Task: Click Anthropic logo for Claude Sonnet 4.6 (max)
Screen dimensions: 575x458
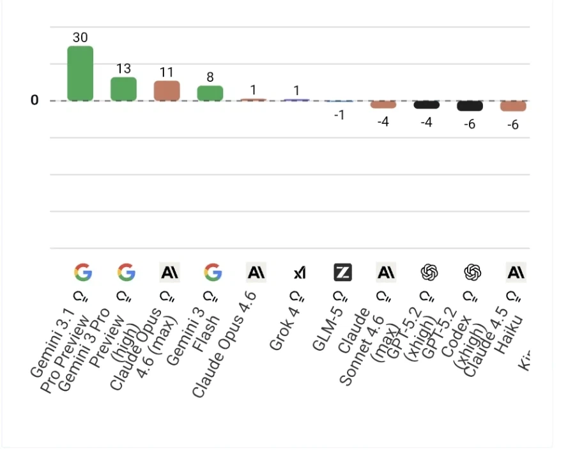Action: pos(386,273)
